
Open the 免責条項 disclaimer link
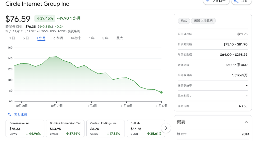[74, 31]
